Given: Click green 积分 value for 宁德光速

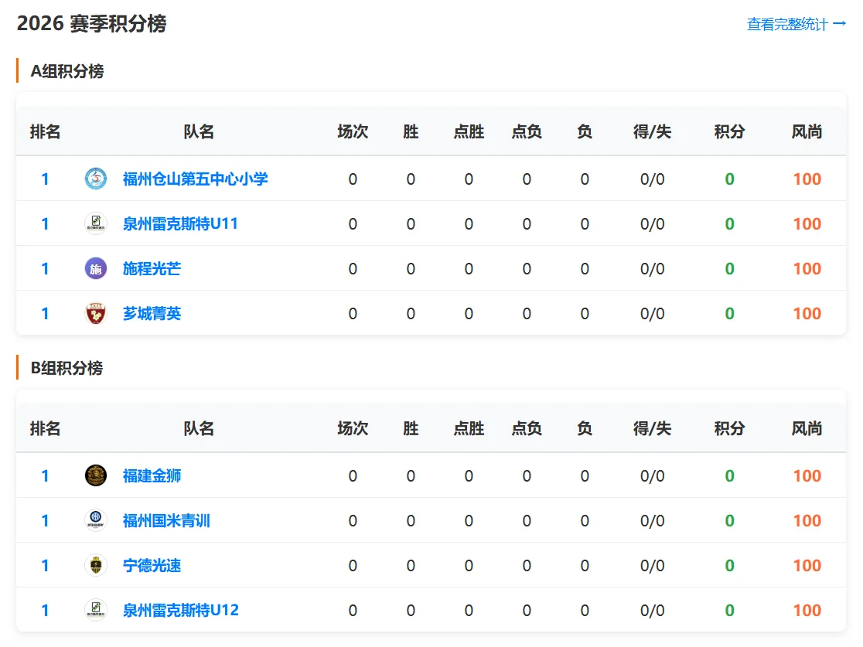Looking at the screenshot, I should 730,566.
